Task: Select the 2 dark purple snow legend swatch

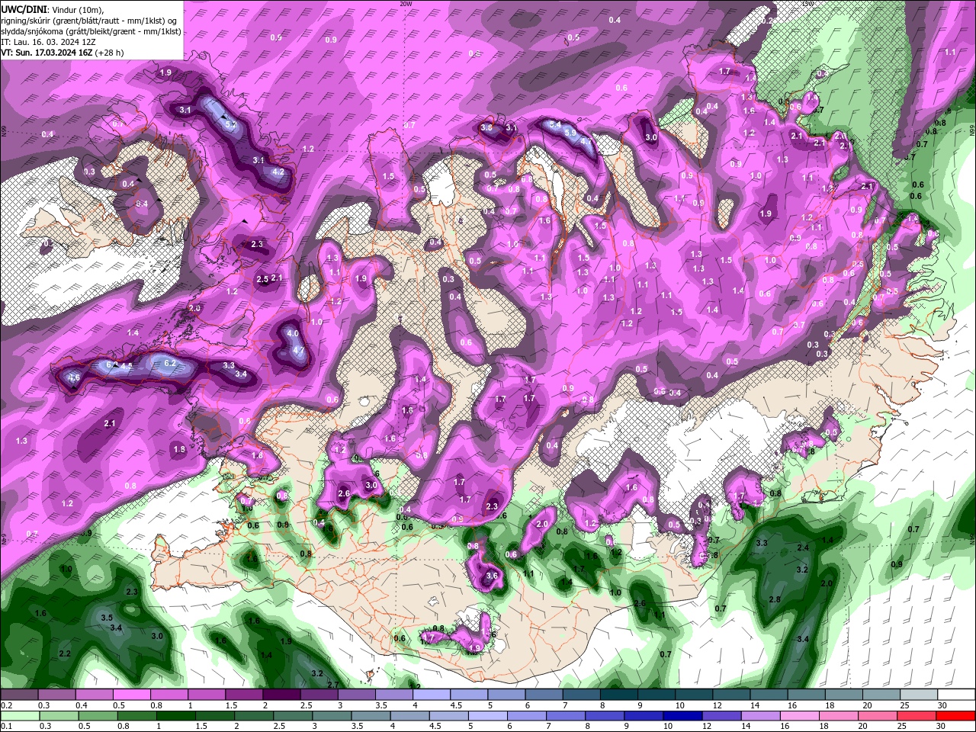Action: pyautogui.click(x=281, y=695)
